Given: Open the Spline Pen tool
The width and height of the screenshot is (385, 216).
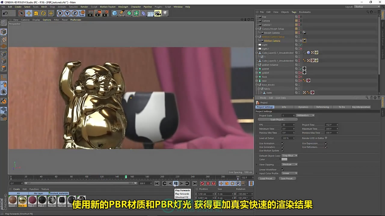Looking at the screenshot, I should pos(122,13).
